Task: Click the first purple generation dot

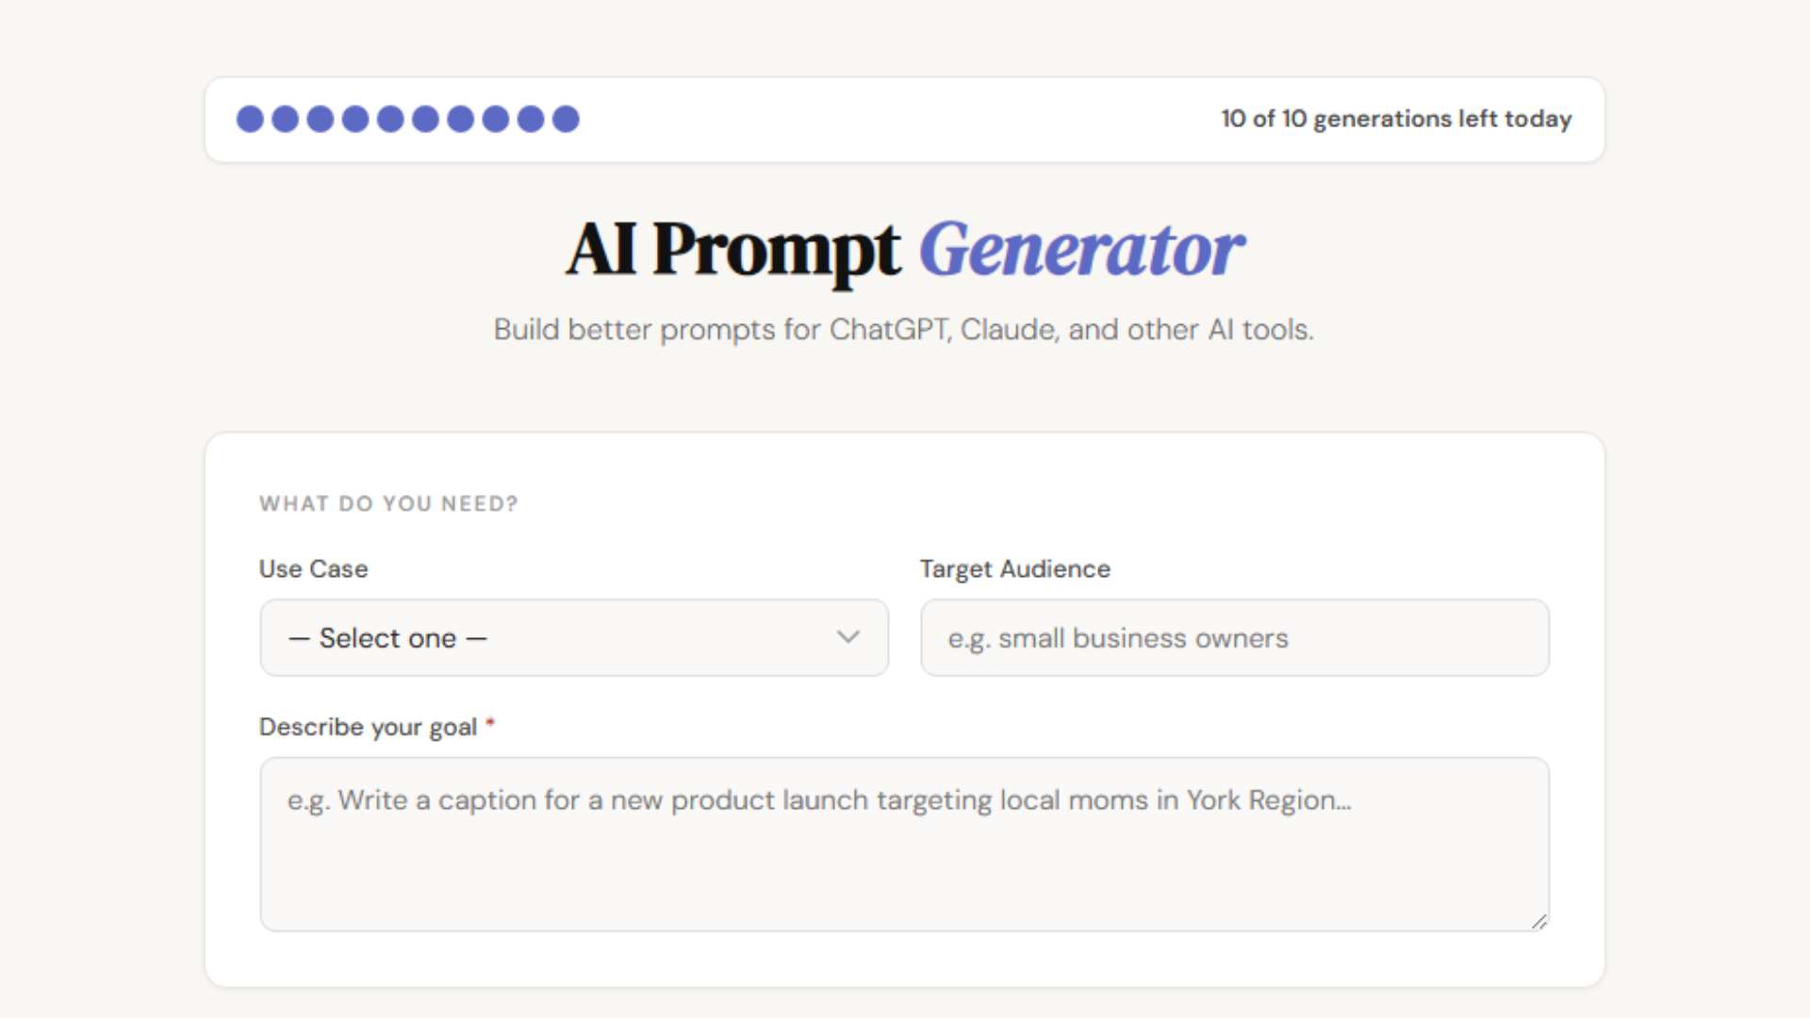Action: (x=250, y=119)
